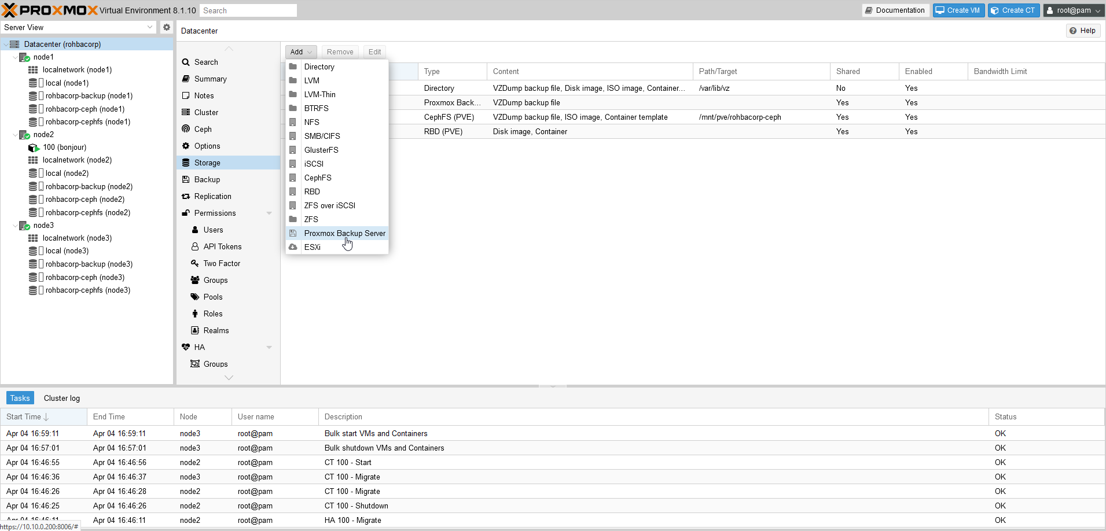Click the localnetwork (node2) grid icon
The image size is (1106, 531).
(33, 160)
